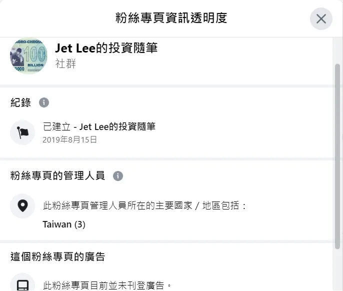This screenshot has height=291, width=343.
Task: Click the 社群 category label
Action: 65,64
